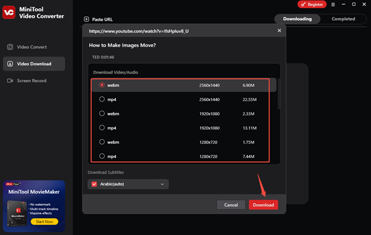The image size is (371, 235).
Task: Click the Register button
Action: 312,5
